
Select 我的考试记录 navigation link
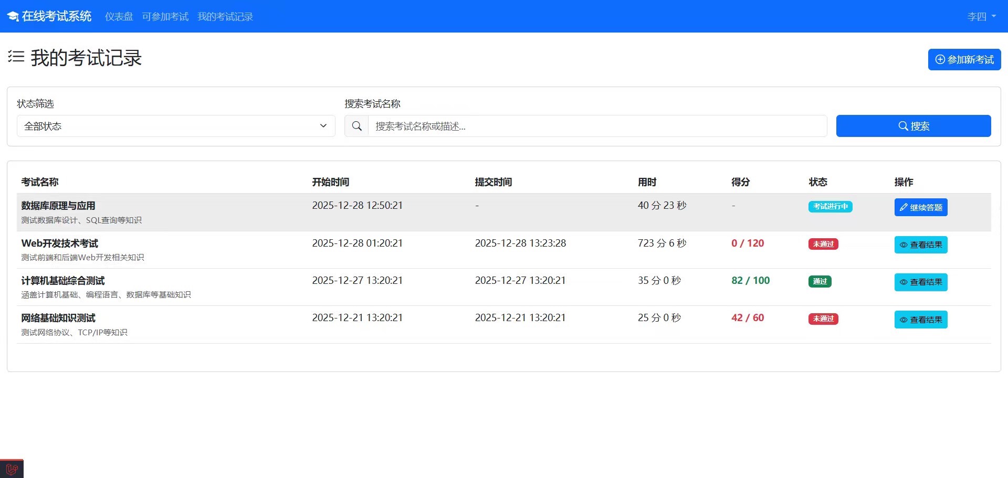coord(225,17)
